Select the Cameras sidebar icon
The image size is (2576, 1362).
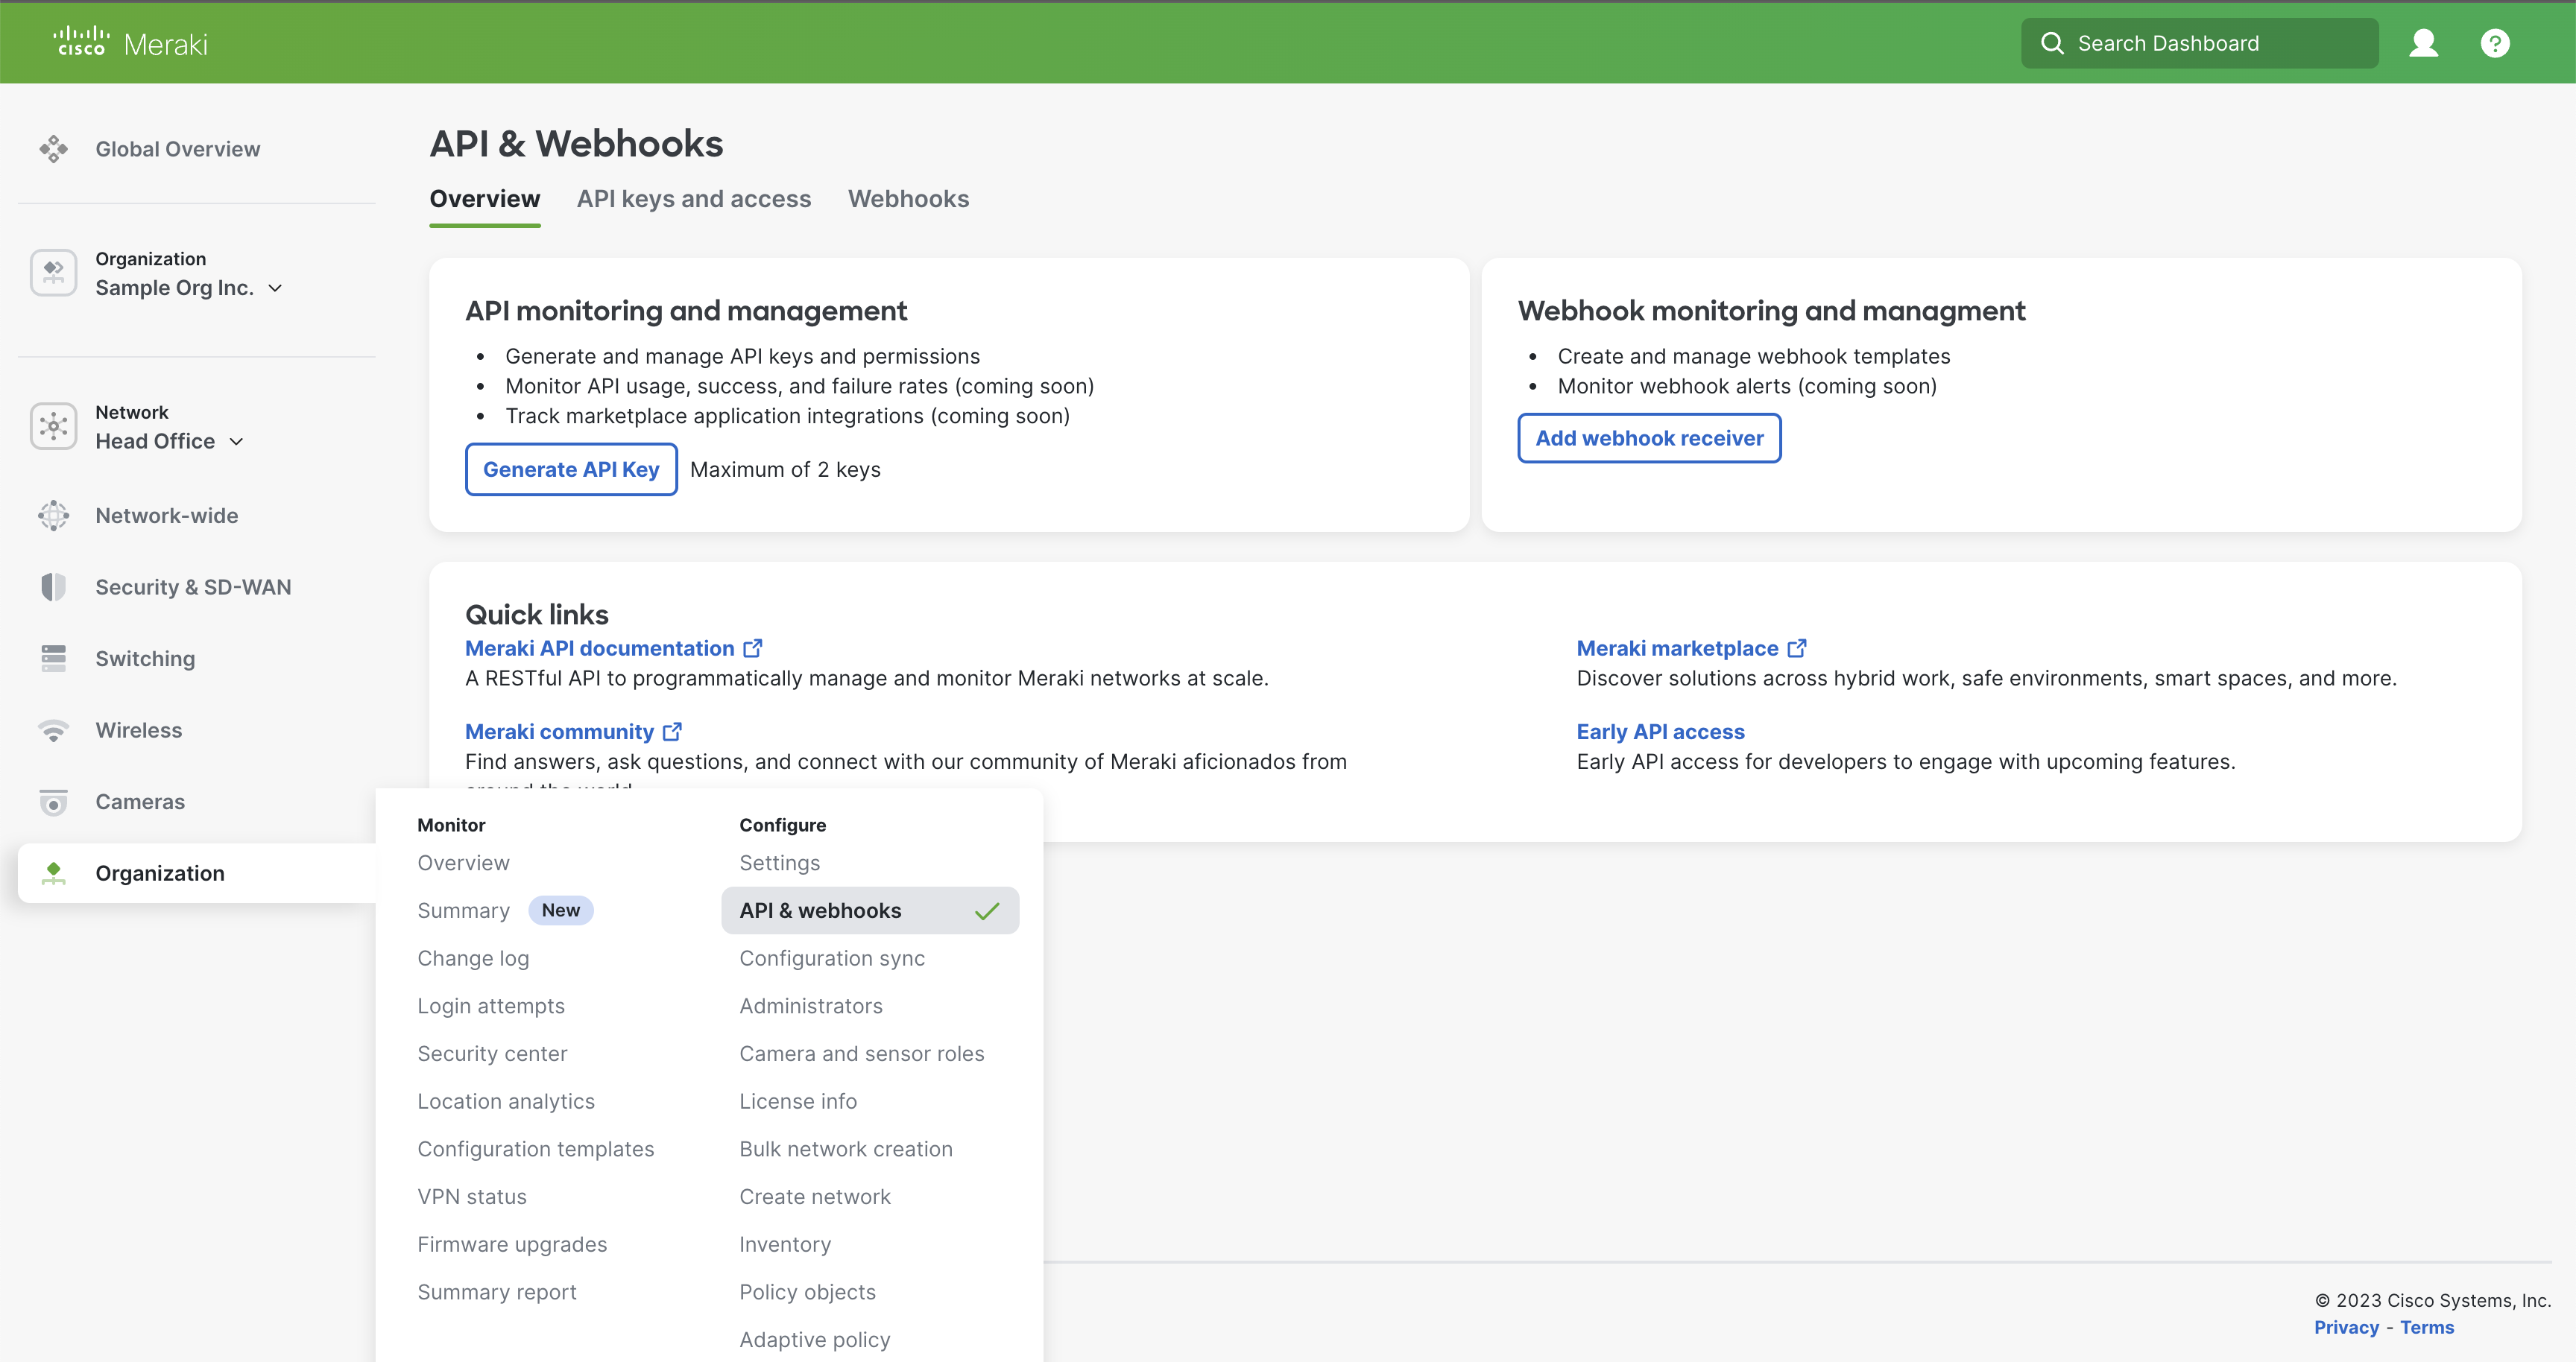(54, 802)
